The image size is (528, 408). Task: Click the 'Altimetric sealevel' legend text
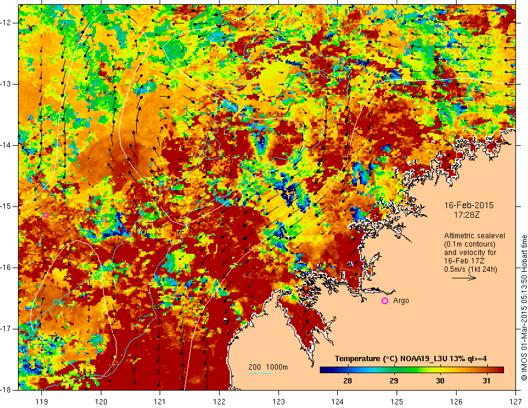tap(475, 236)
